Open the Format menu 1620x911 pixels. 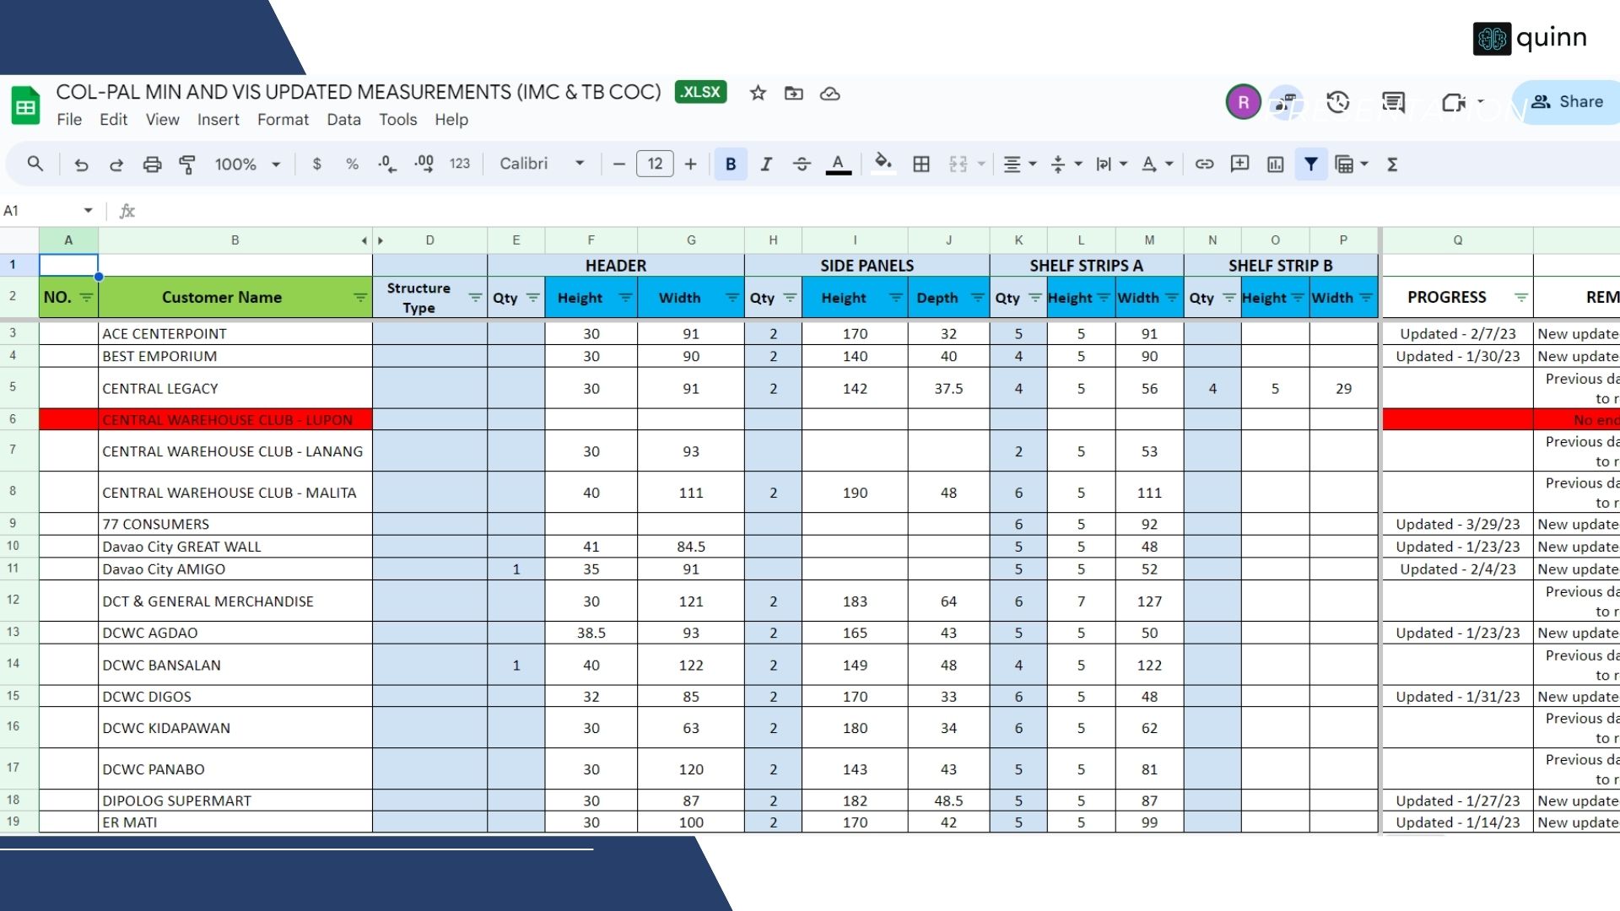tap(283, 120)
